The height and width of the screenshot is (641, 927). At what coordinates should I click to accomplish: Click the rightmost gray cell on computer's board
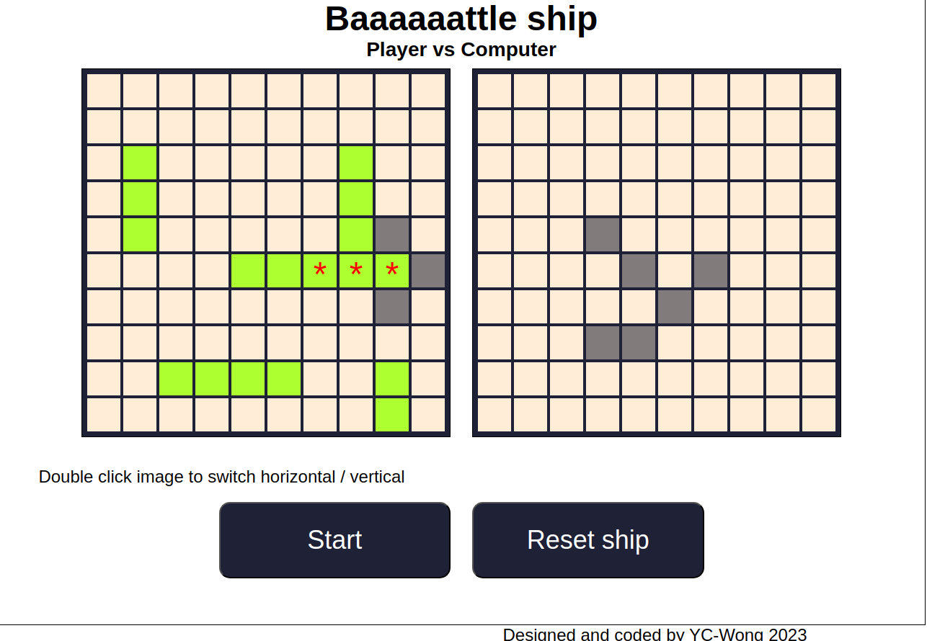(x=711, y=271)
